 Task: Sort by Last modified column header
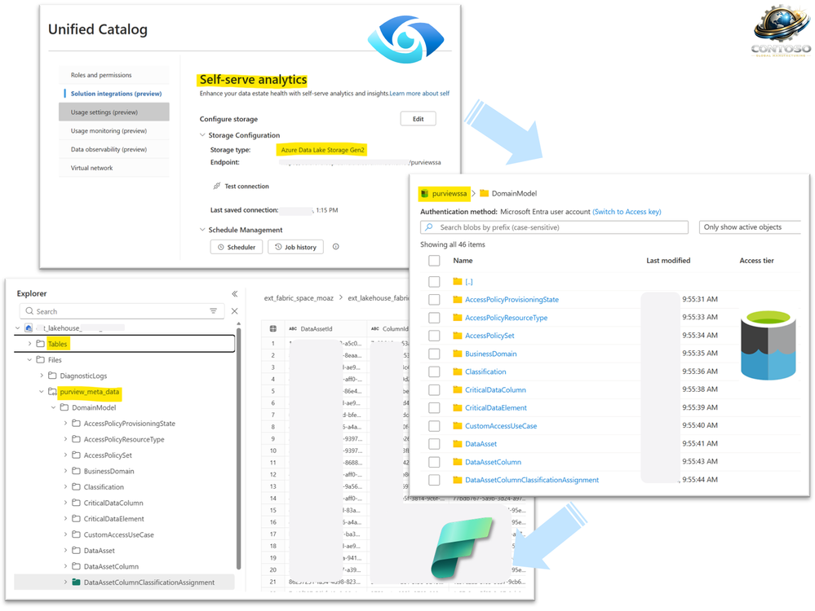(668, 261)
